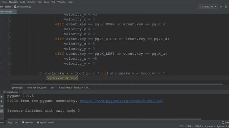Open the Run tool window tab
Image resolution: width=229 pixels, height=128 pixels.
pyautogui.click(x=2, y=122)
